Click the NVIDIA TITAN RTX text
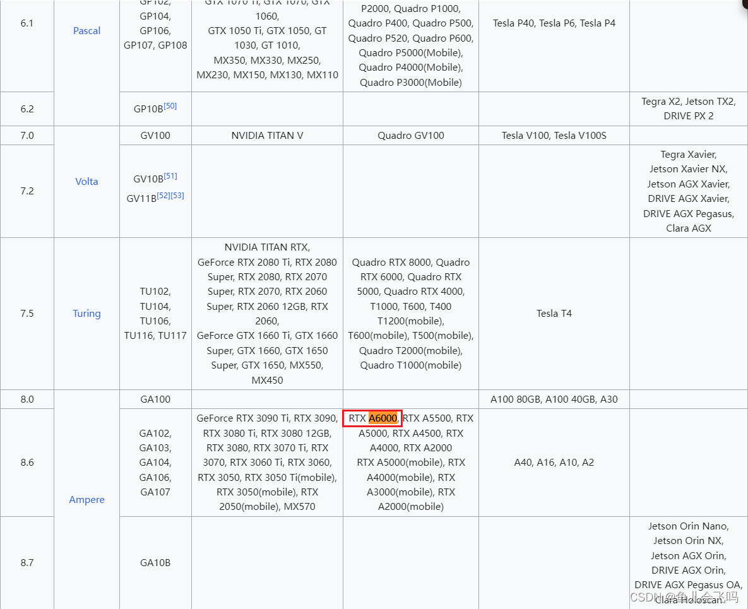 tap(266, 247)
